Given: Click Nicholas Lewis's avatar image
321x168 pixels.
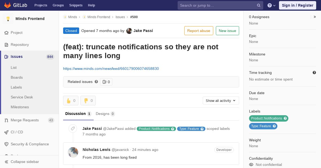Looking at the screenshot, I should pyautogui.click(x=73, y=152).
